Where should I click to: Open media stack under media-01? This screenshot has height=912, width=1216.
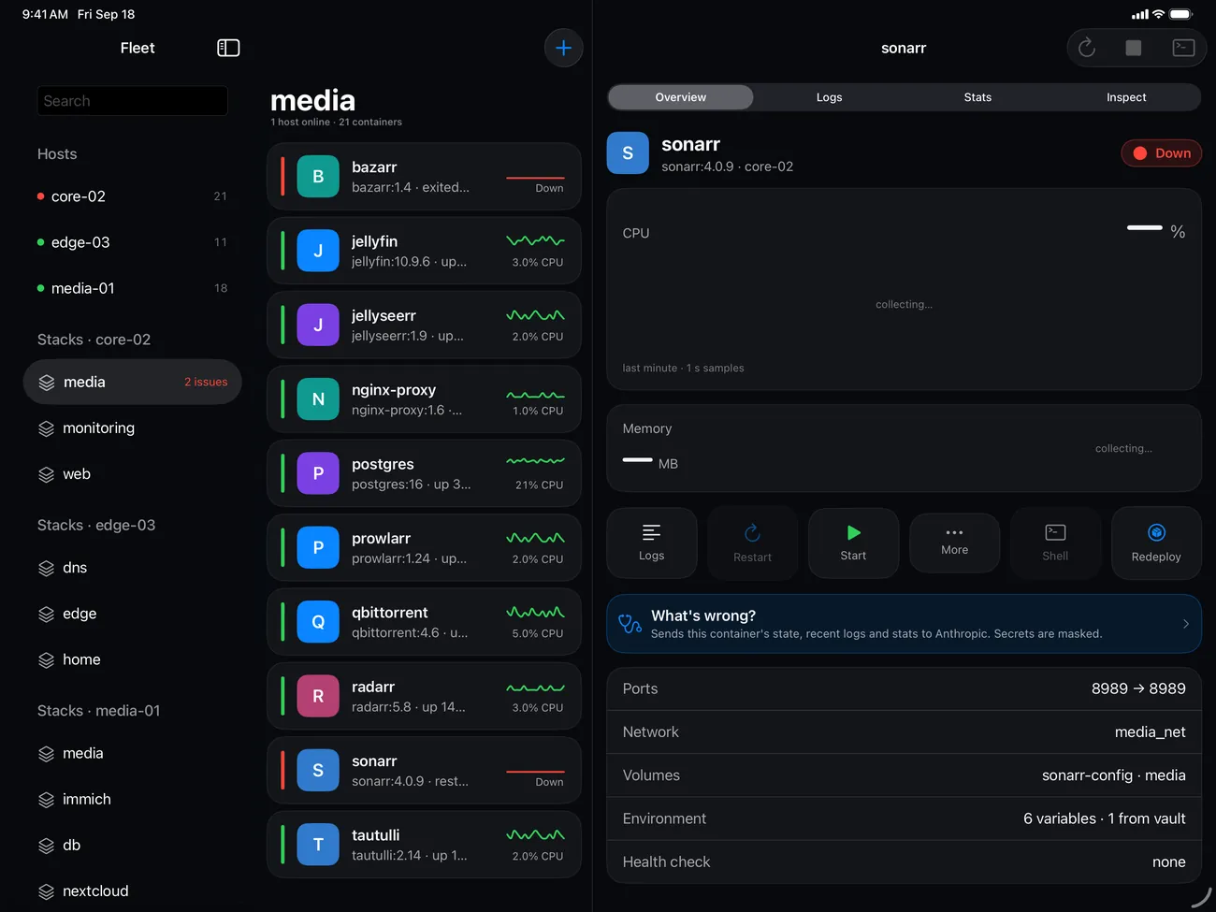point(132,753)
